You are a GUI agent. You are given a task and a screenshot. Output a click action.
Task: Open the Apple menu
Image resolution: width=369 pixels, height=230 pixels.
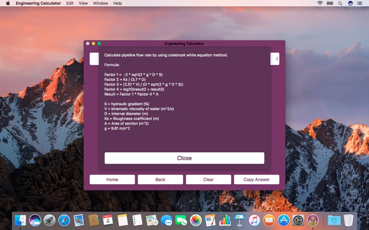(x=8, y=3)
